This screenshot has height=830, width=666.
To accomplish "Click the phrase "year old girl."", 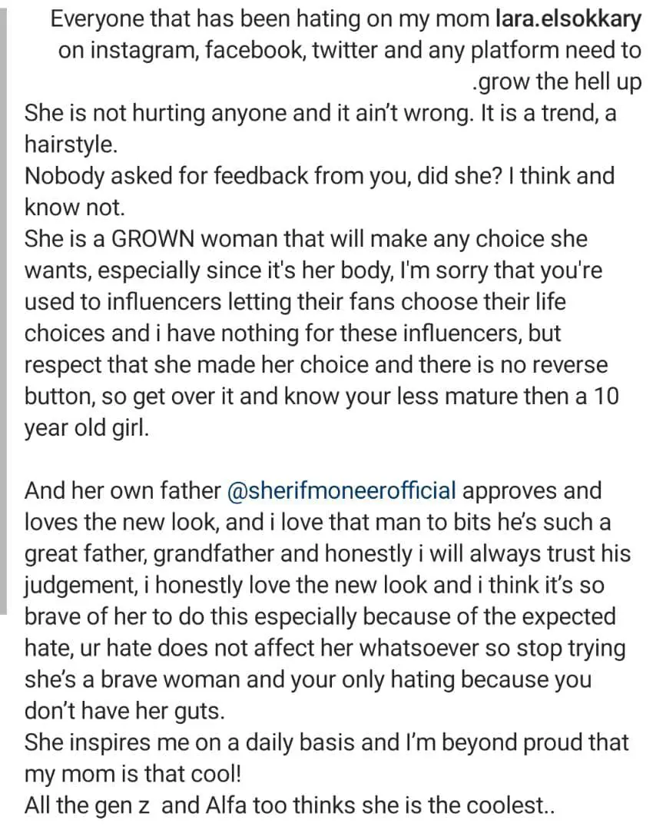I will click(x=87, y=428).
